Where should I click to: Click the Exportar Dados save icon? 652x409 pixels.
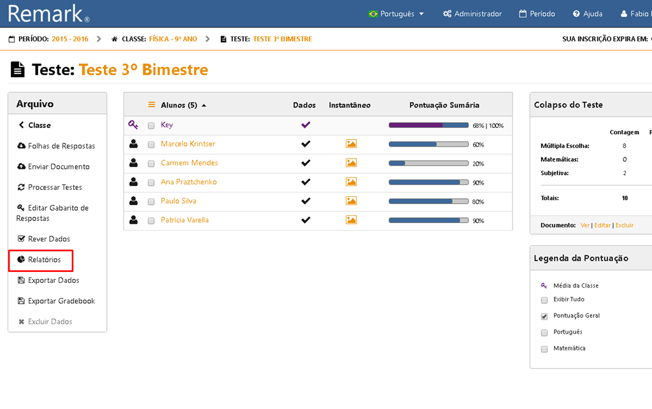(x=21, y=280)
